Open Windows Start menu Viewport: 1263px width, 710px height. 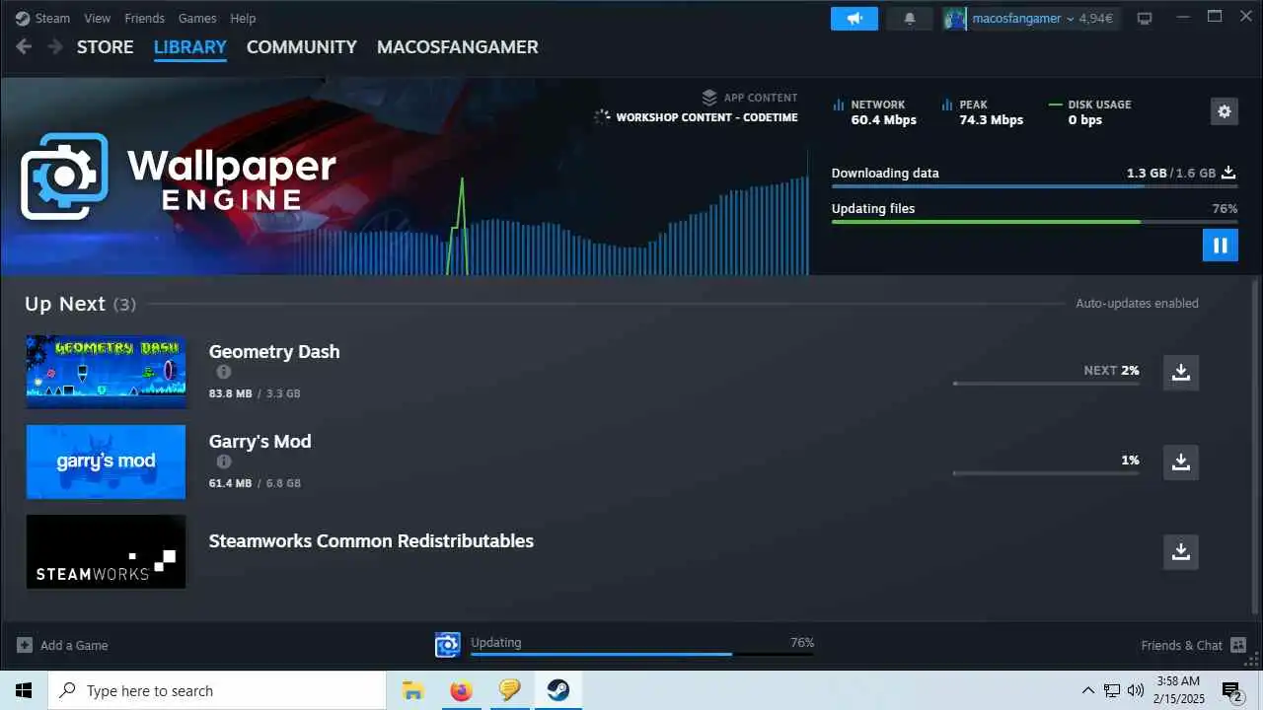(x=24, y=690)
